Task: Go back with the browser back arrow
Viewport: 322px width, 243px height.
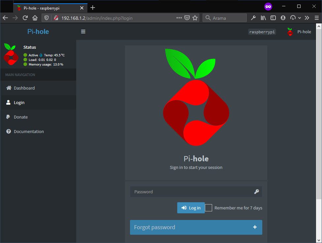Action: [5, 18]
